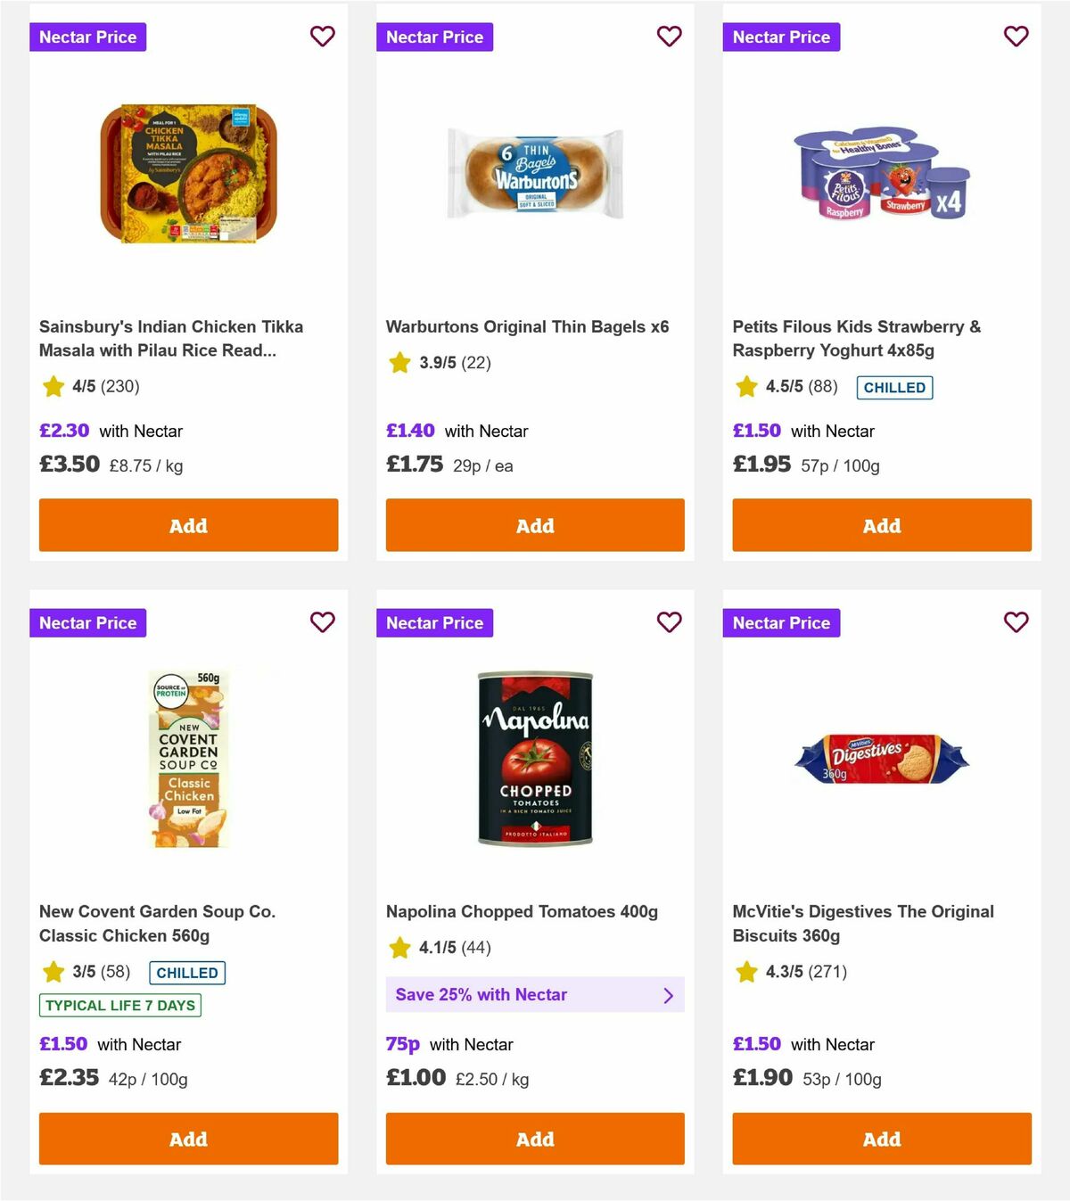
Task: Click the CHILLED label on Petits Filous
Action: pos(893,388)
